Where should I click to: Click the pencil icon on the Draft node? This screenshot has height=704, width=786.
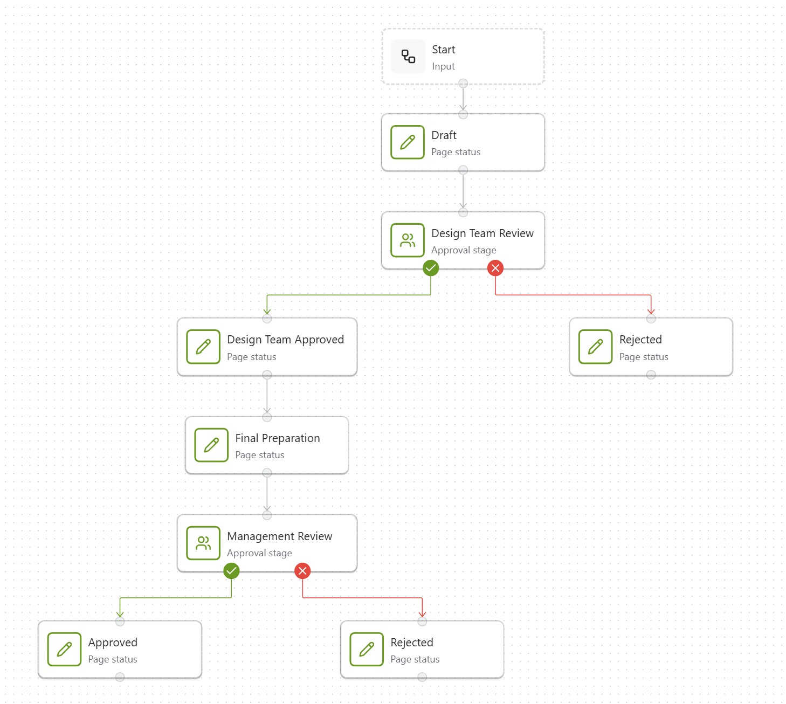point(407,142)
